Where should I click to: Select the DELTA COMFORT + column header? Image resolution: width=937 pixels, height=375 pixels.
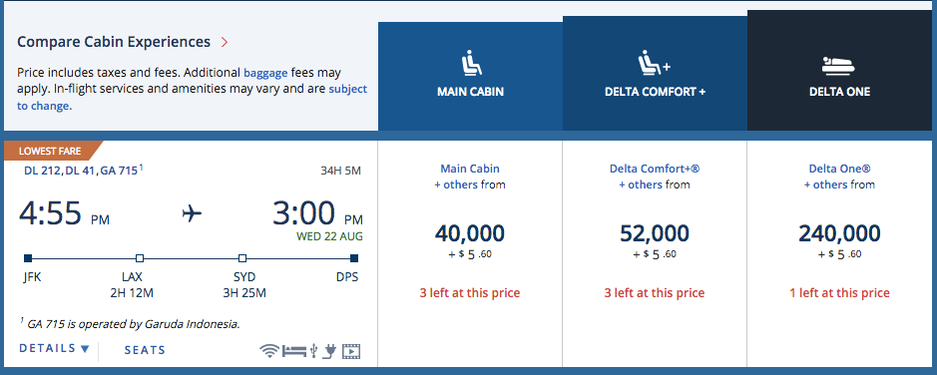pos(655,74)
